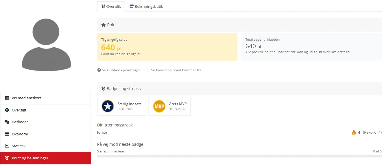Click the medal icon in Overblik tab
Screen dimensions: 382x166
103,6
